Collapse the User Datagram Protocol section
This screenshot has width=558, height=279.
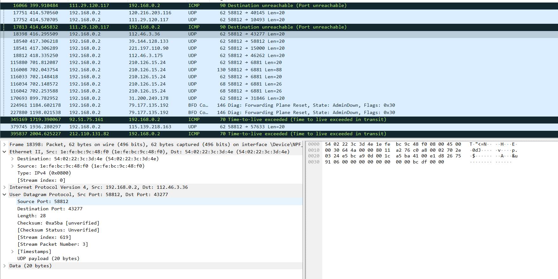click(x=4, y=194)
